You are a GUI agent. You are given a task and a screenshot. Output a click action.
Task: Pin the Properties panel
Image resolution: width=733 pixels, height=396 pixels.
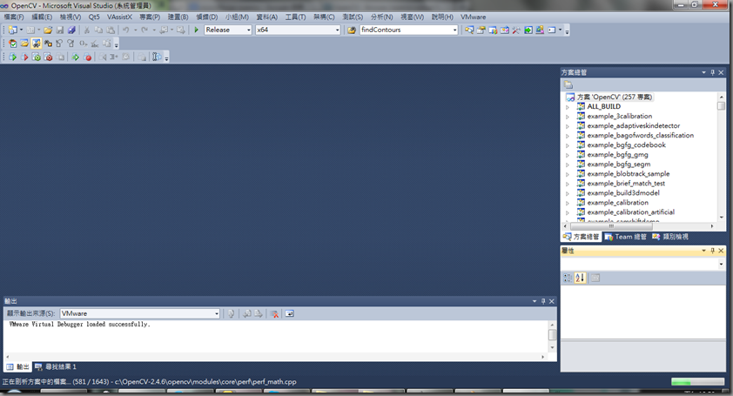[x=712, y=251]
